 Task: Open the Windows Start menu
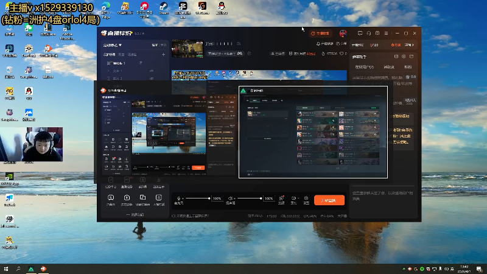tap(6, 269)
